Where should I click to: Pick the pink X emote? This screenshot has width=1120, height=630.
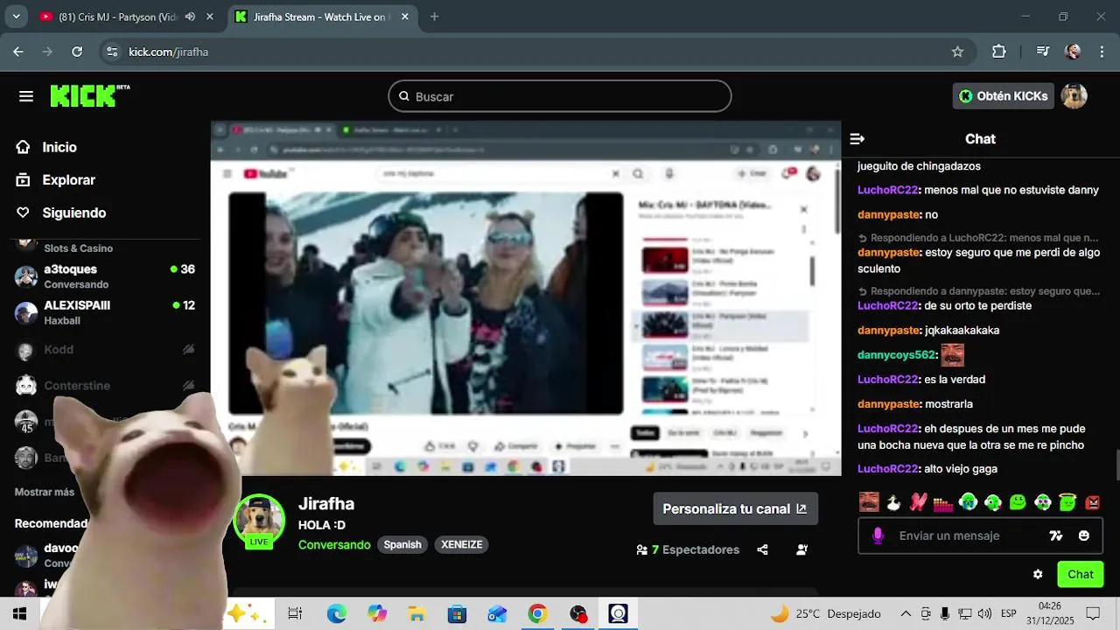[x=918, y=502]
